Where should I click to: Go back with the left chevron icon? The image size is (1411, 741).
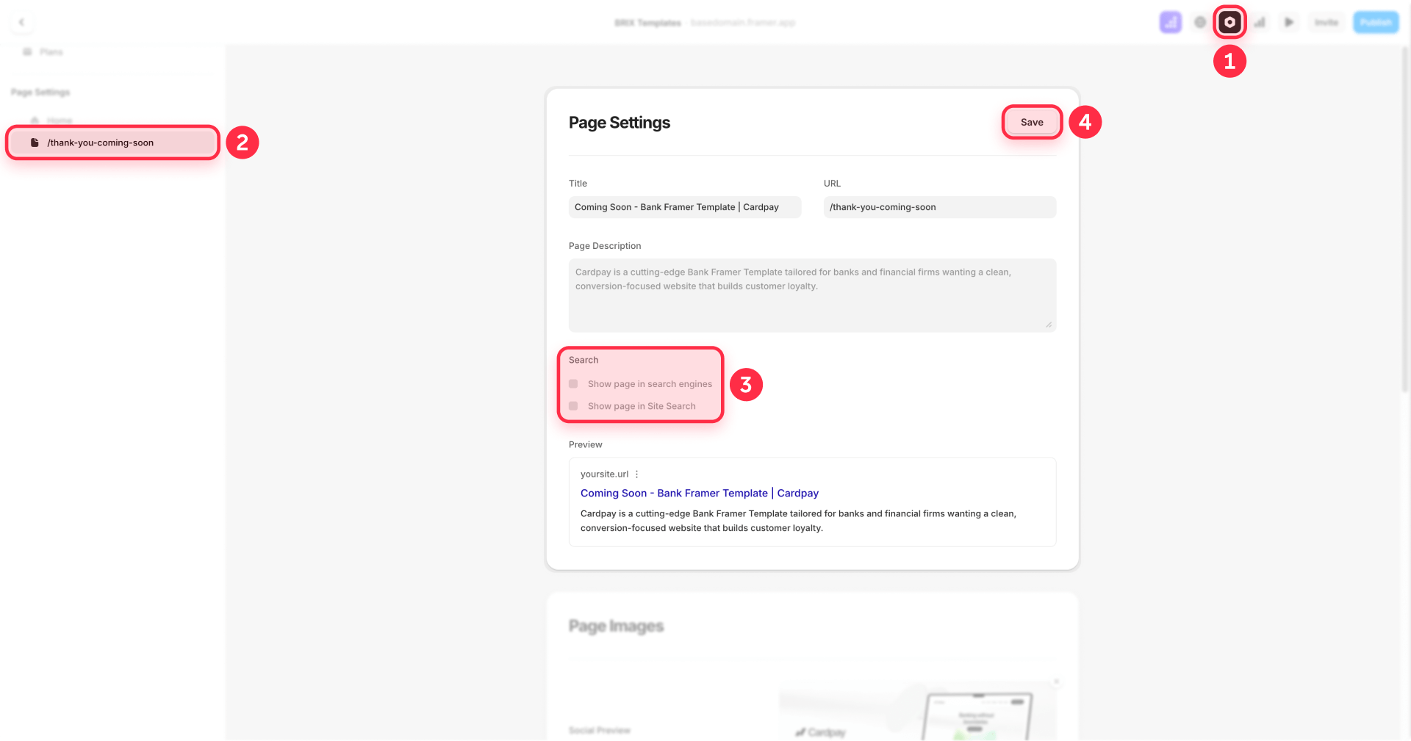point(21,22)
